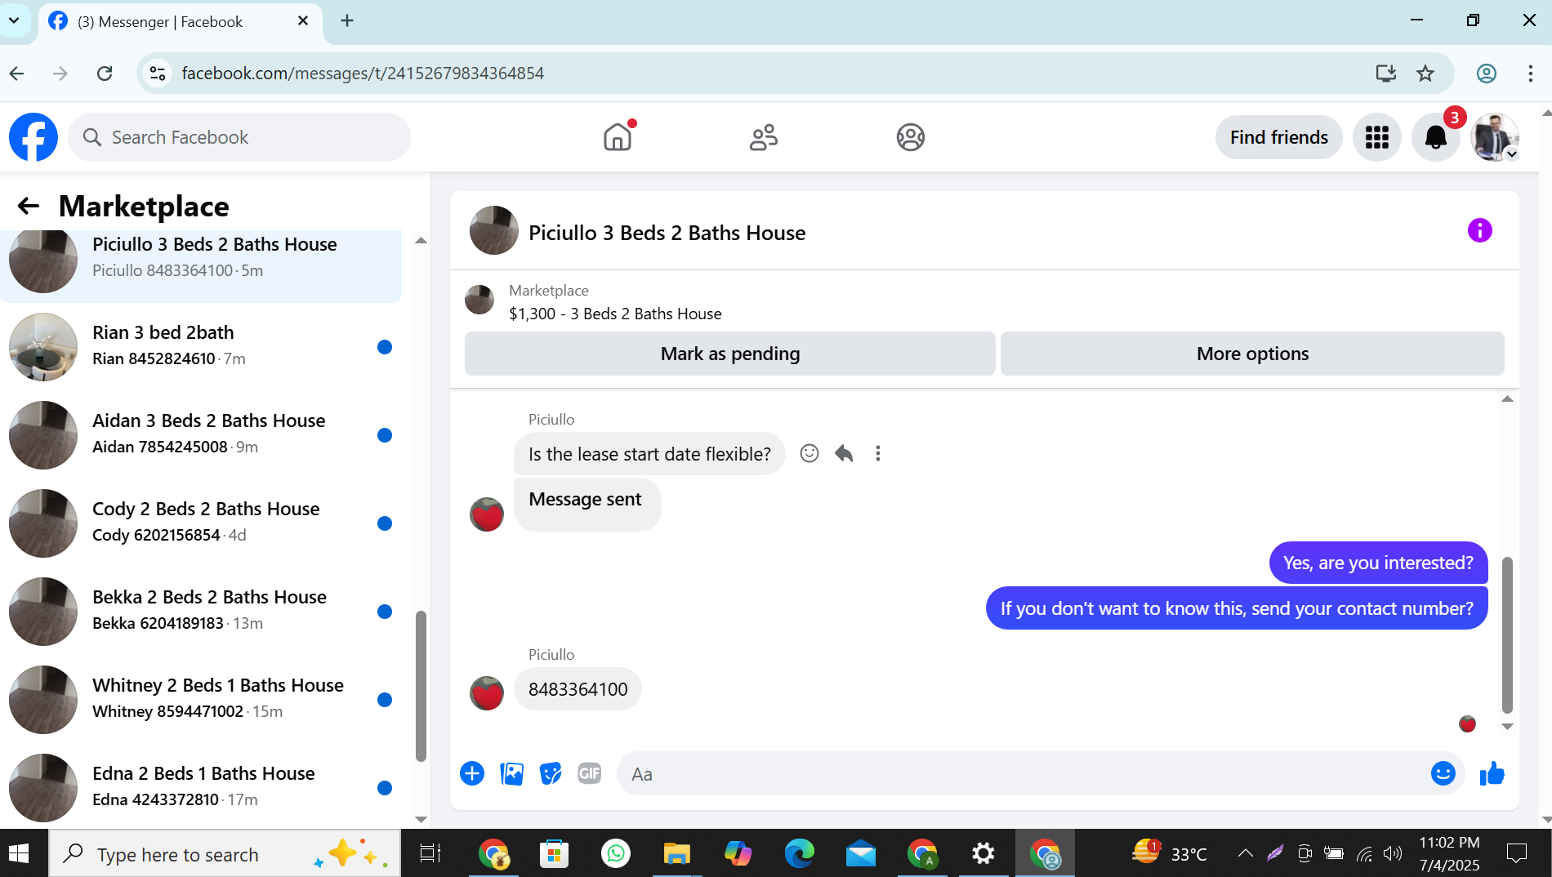Viewport: 1552px width, 877px height.
Task: Open Aidan 3 Beds 2 Baths House chat
Action: [201, 434]
